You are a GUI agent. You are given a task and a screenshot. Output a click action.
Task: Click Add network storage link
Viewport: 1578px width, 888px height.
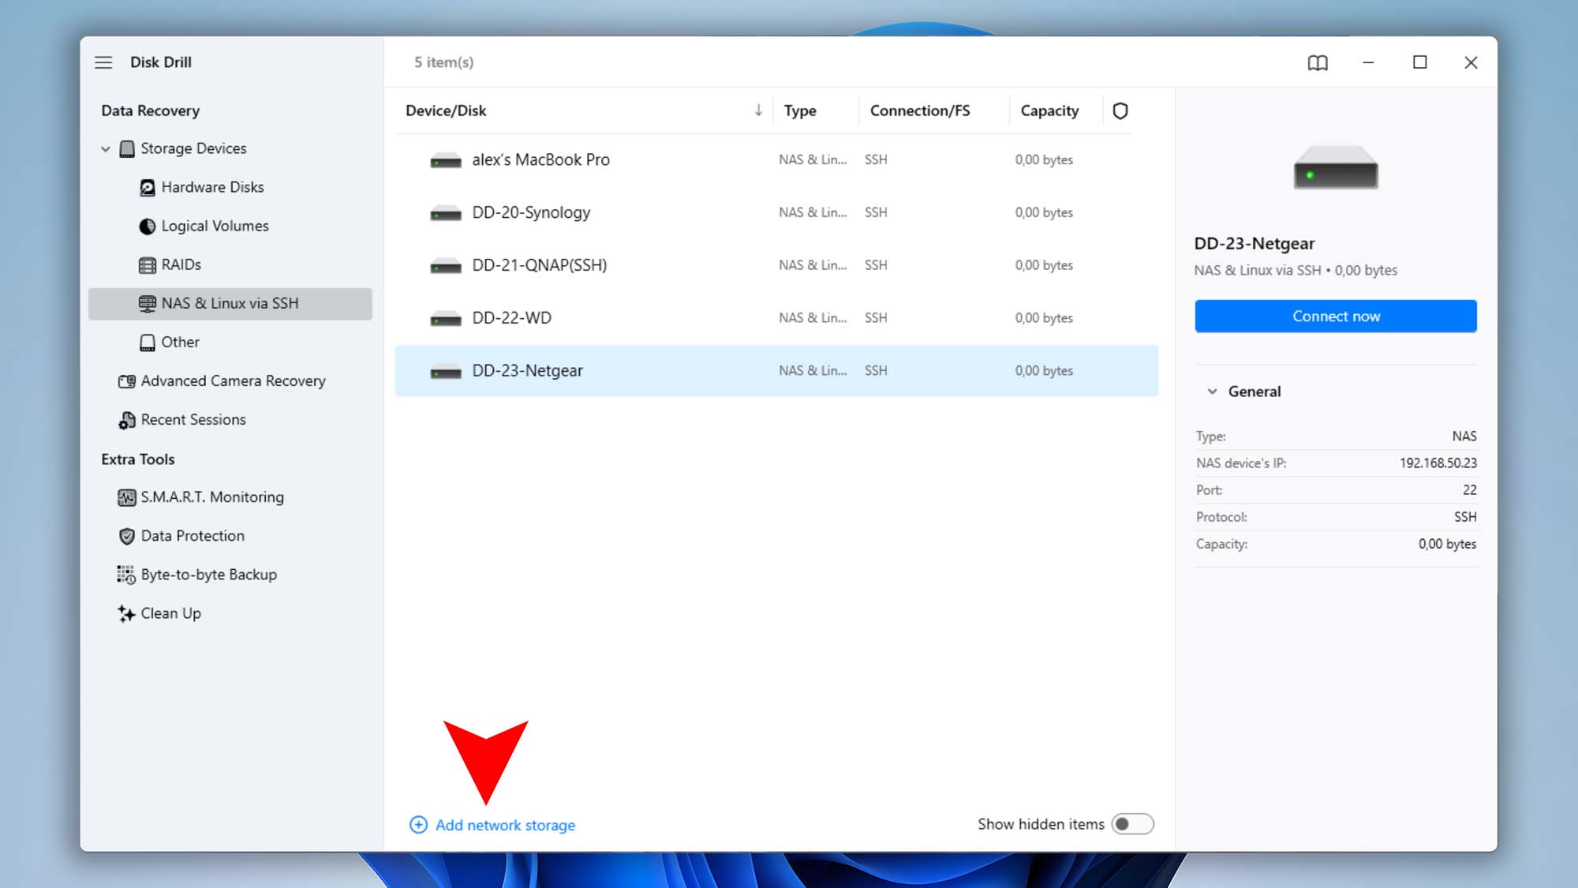pyautogui.click(x=505, y=825)
